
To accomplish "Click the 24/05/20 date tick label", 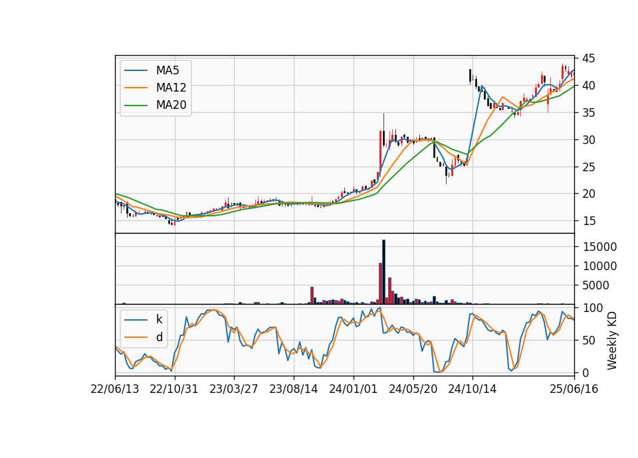I will click(413, 389).
